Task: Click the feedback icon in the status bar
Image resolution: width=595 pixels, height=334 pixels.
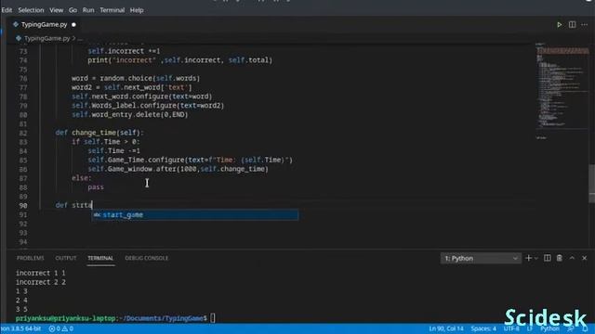Action: 570,328
